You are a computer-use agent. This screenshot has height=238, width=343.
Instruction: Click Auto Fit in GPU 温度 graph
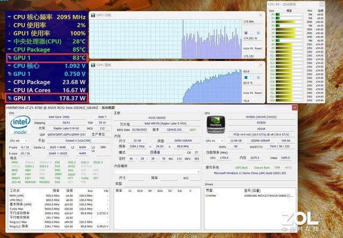(x=248, y=93)
